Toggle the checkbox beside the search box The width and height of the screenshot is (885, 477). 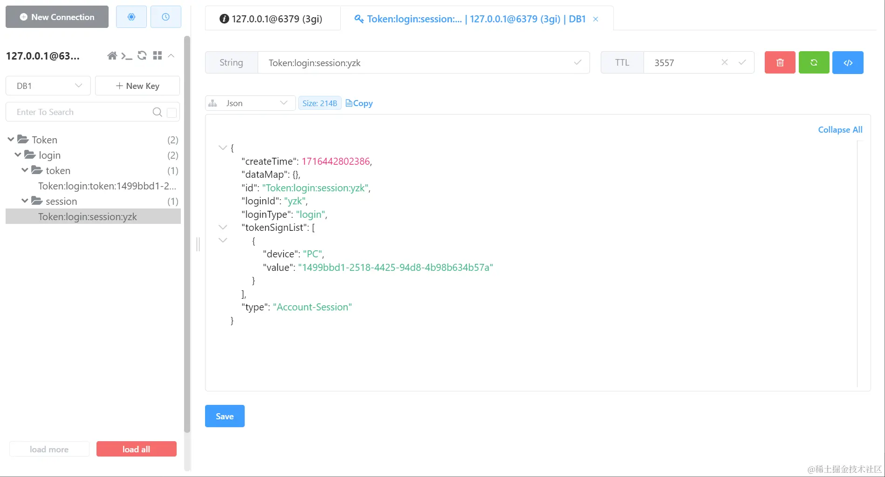tap(171, 112)
